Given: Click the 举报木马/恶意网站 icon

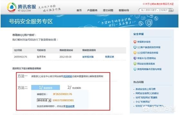Looking at the screenshot, I should tap(135, 58).
